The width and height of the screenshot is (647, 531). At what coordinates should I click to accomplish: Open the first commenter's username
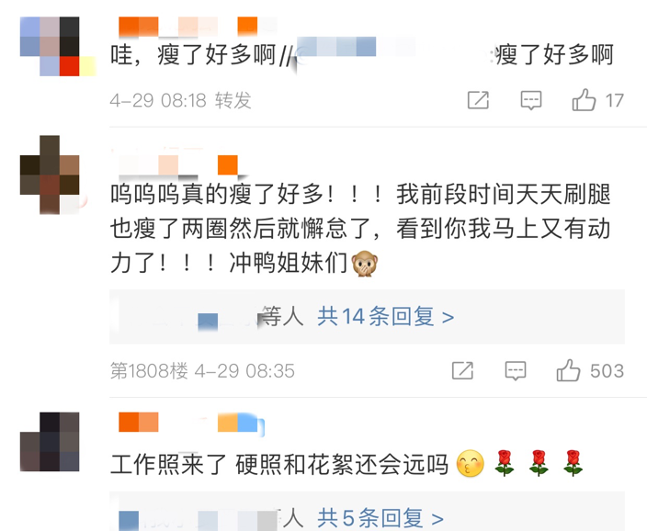pos(198,26)
